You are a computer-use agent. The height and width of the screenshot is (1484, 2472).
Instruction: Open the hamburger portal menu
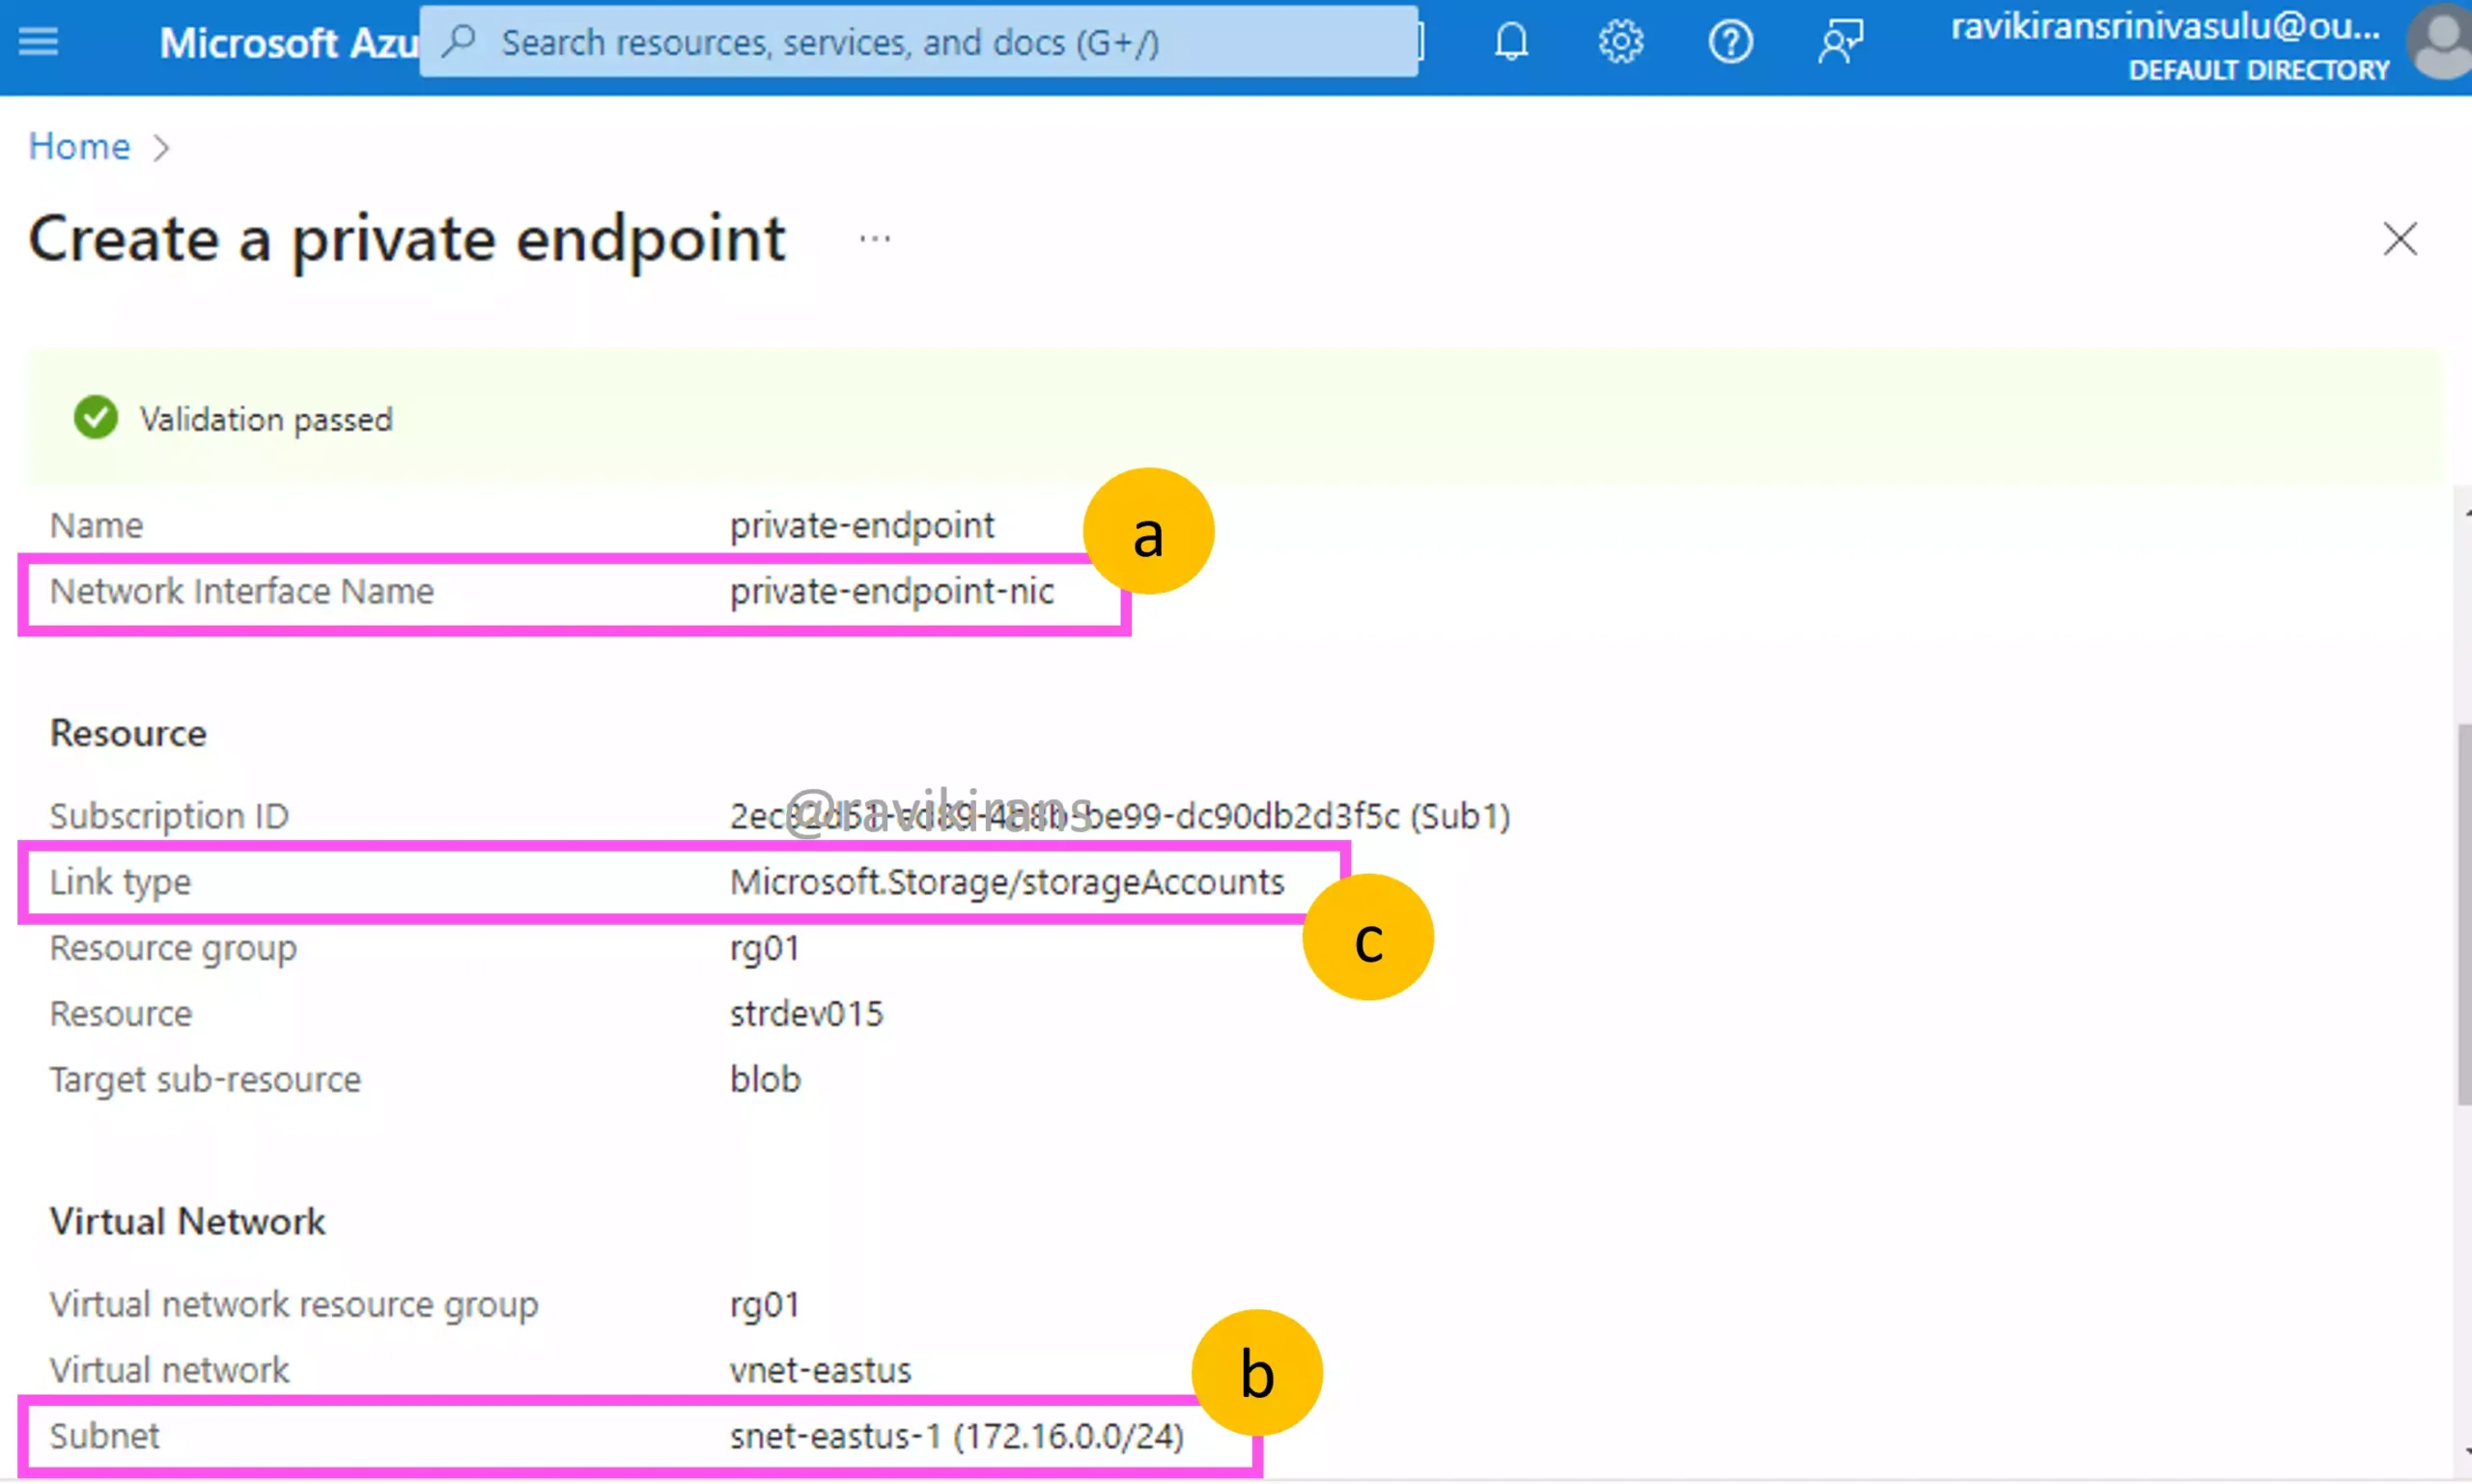point(38,42)
